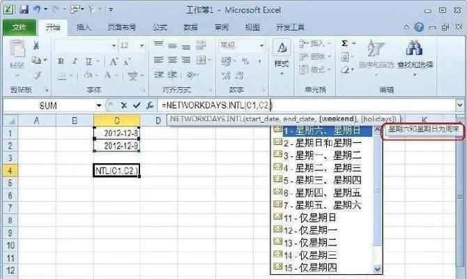This screenshot has height=279, width=467.
Task: Collapse the ribbon with the caret icon
Action: (406, 27)
